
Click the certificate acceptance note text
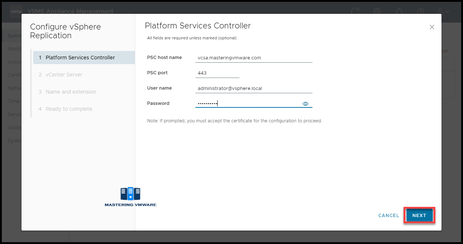pos(234,121)
